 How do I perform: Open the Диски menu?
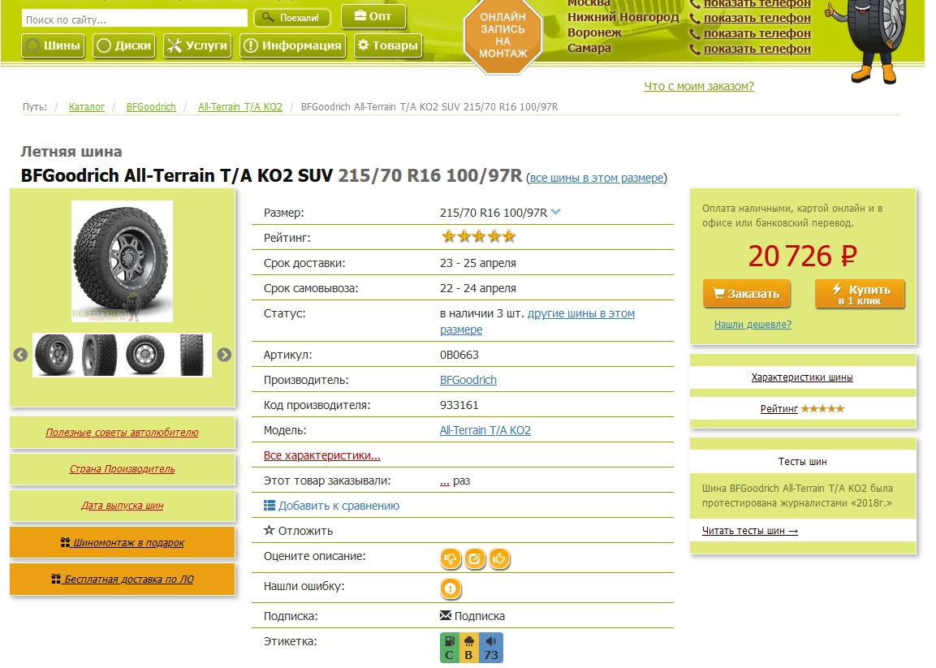[x=124, y=45]
